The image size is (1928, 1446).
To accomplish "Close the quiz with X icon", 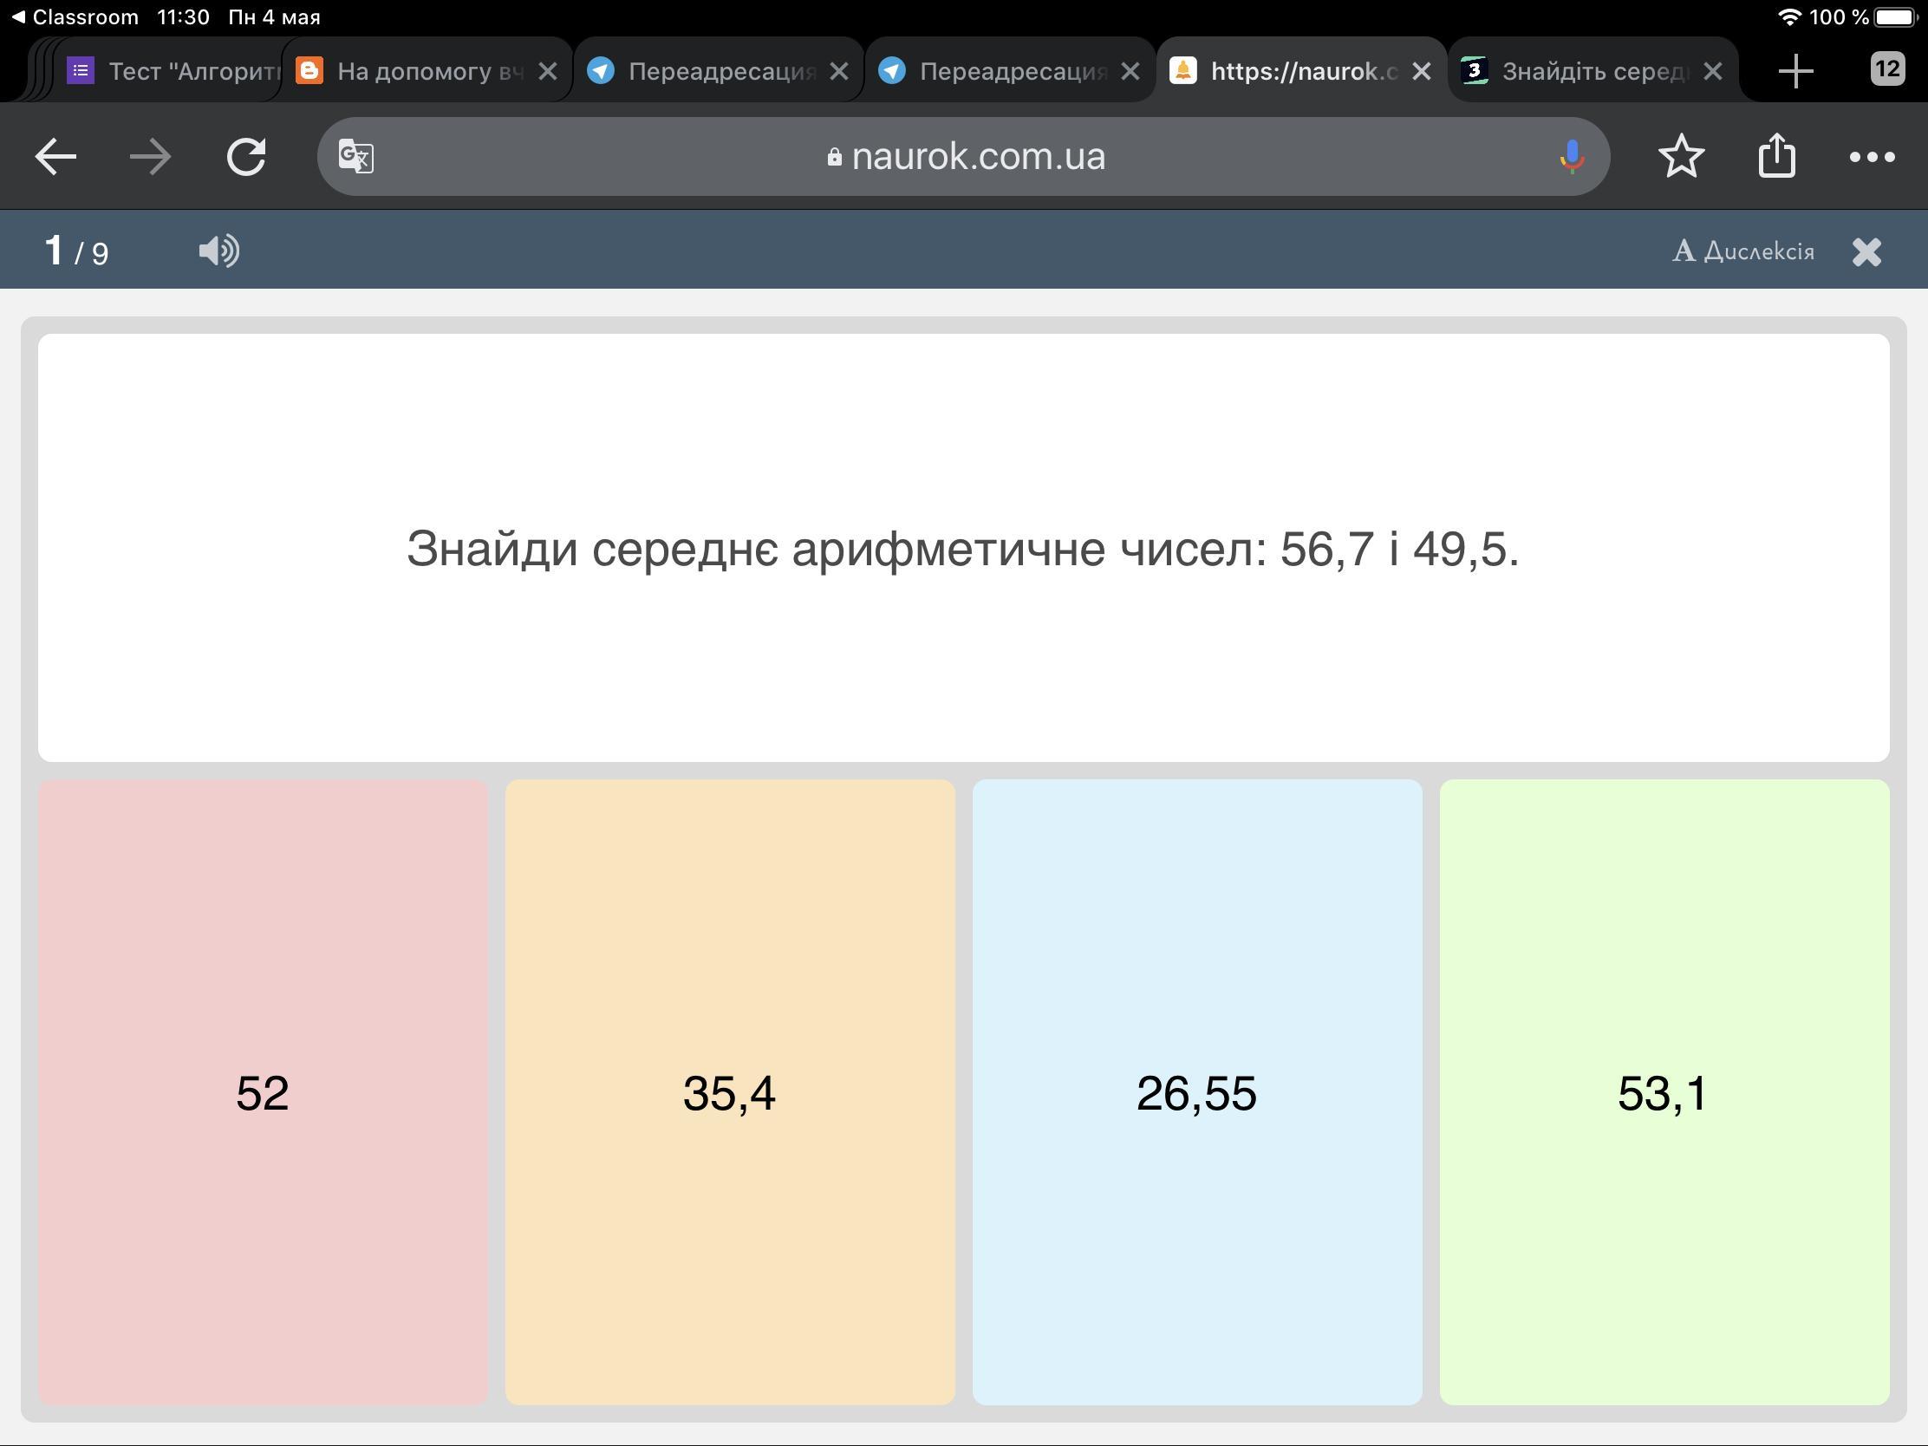I will click(1866, 252).
